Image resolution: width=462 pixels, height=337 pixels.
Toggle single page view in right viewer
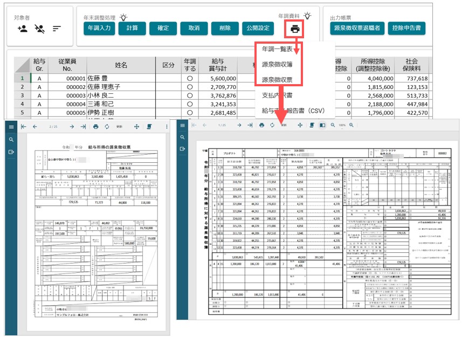322,125
